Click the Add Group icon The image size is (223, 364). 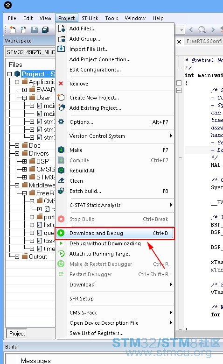(61, 39)
